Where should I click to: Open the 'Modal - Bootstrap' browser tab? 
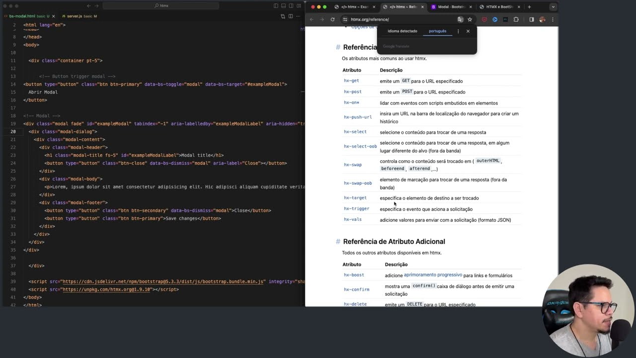point(451,7)
